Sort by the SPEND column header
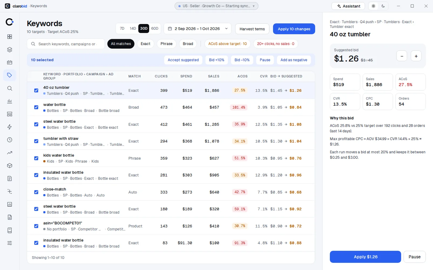This screenshot has width=433, height=270. (x=186, y=76)
